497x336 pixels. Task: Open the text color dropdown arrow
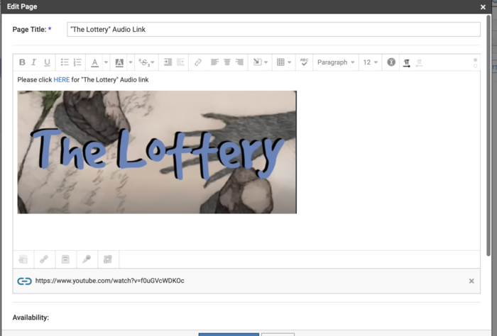(x=106, y=62)
